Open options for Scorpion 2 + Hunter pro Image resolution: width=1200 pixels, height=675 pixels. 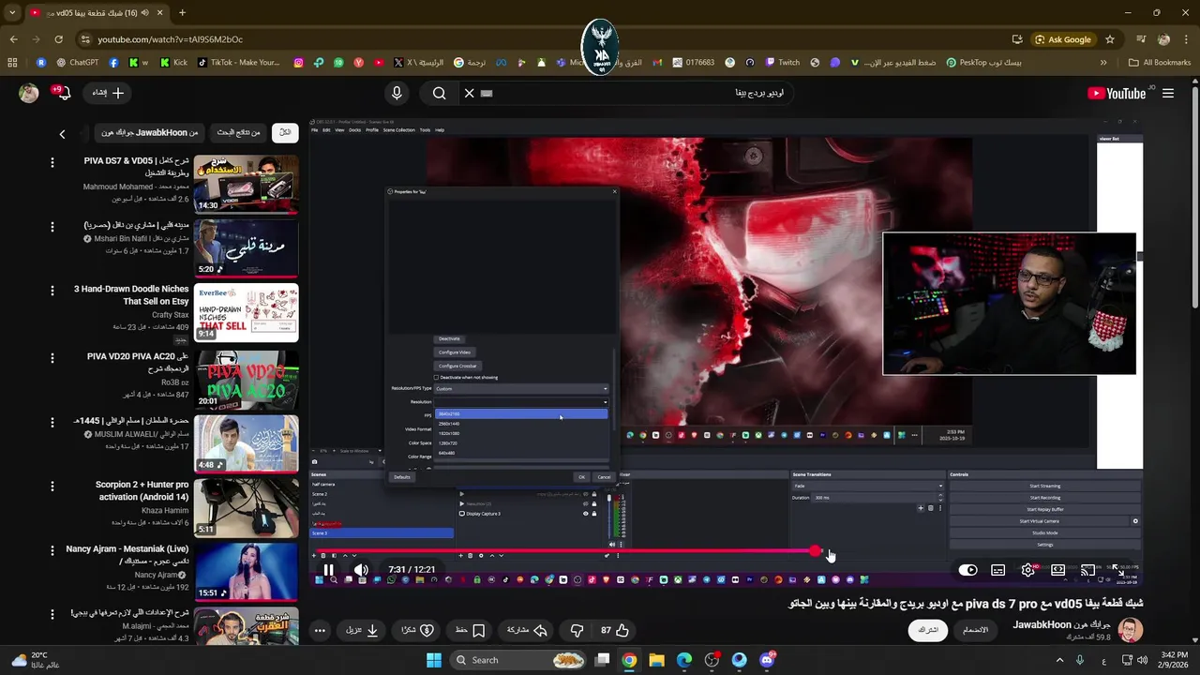52,487
